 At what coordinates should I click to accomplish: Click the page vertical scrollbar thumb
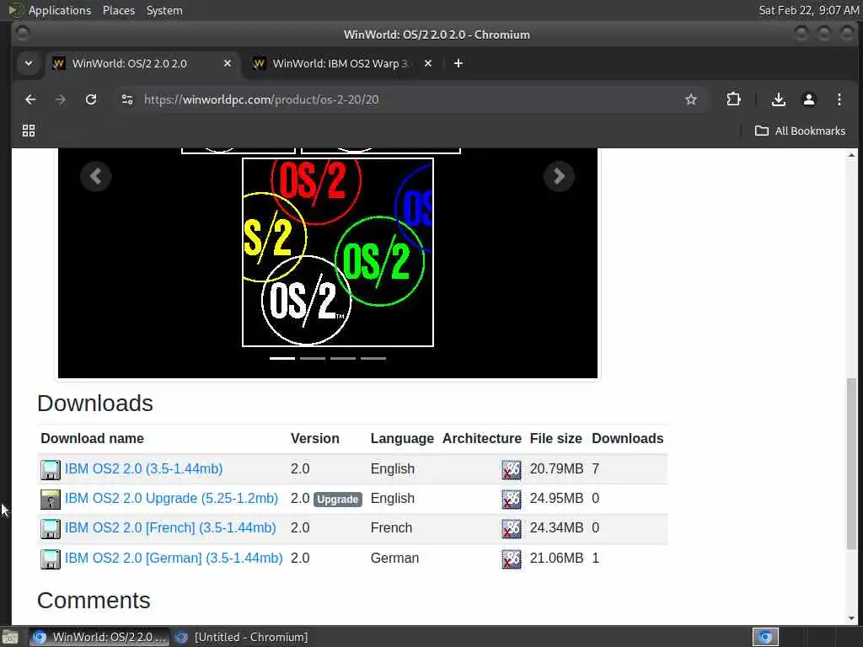[851, 463]
